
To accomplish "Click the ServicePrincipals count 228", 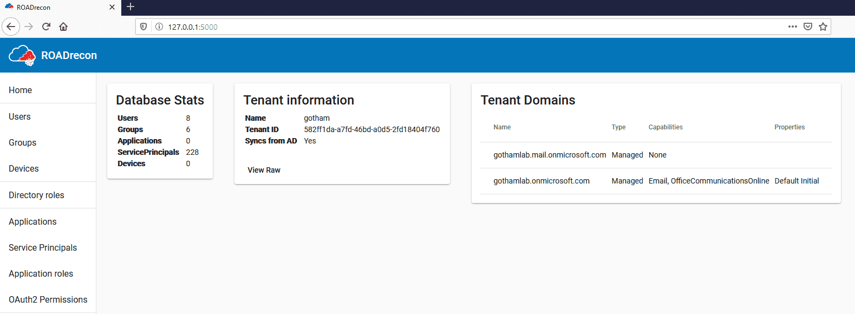I will 192,152.
